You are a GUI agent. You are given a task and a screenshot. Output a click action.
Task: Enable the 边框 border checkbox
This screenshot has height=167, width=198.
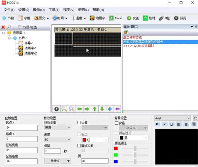point(79,123)
